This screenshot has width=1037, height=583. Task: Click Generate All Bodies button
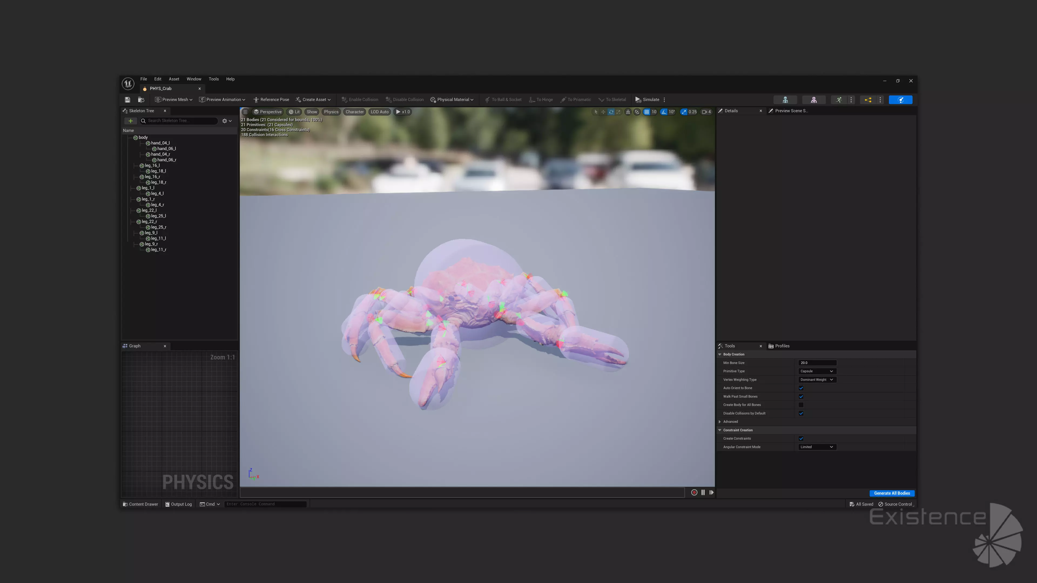pos(892,493)
